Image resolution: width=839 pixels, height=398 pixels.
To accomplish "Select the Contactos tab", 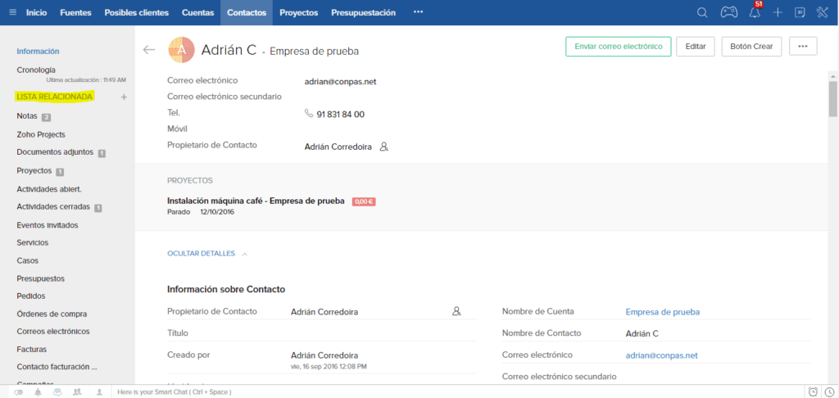I will (247, 12).
